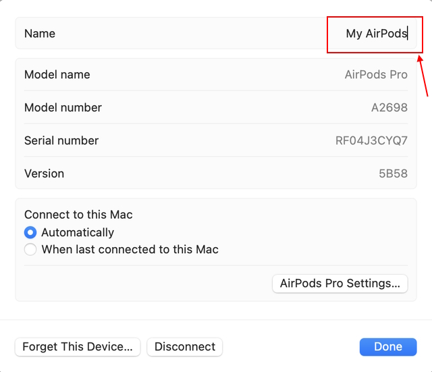Viewport: 432px width, 372px height.
Task: Click the AirPods Pro model value
Action: tap(376, 75)
